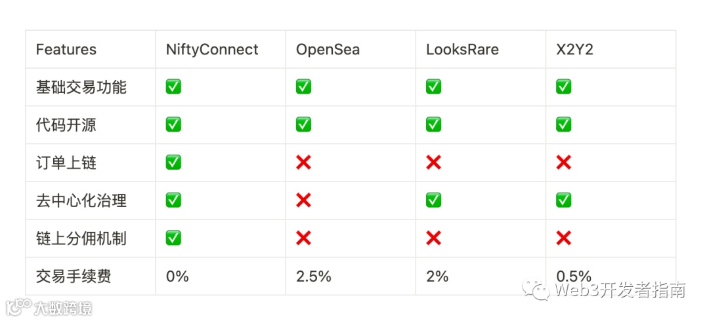Image resolution: width=709 pixels, height=321 pixels.
Task: Click the WeChat logo beside Web3开发者指南
Action: pos(536,289)
